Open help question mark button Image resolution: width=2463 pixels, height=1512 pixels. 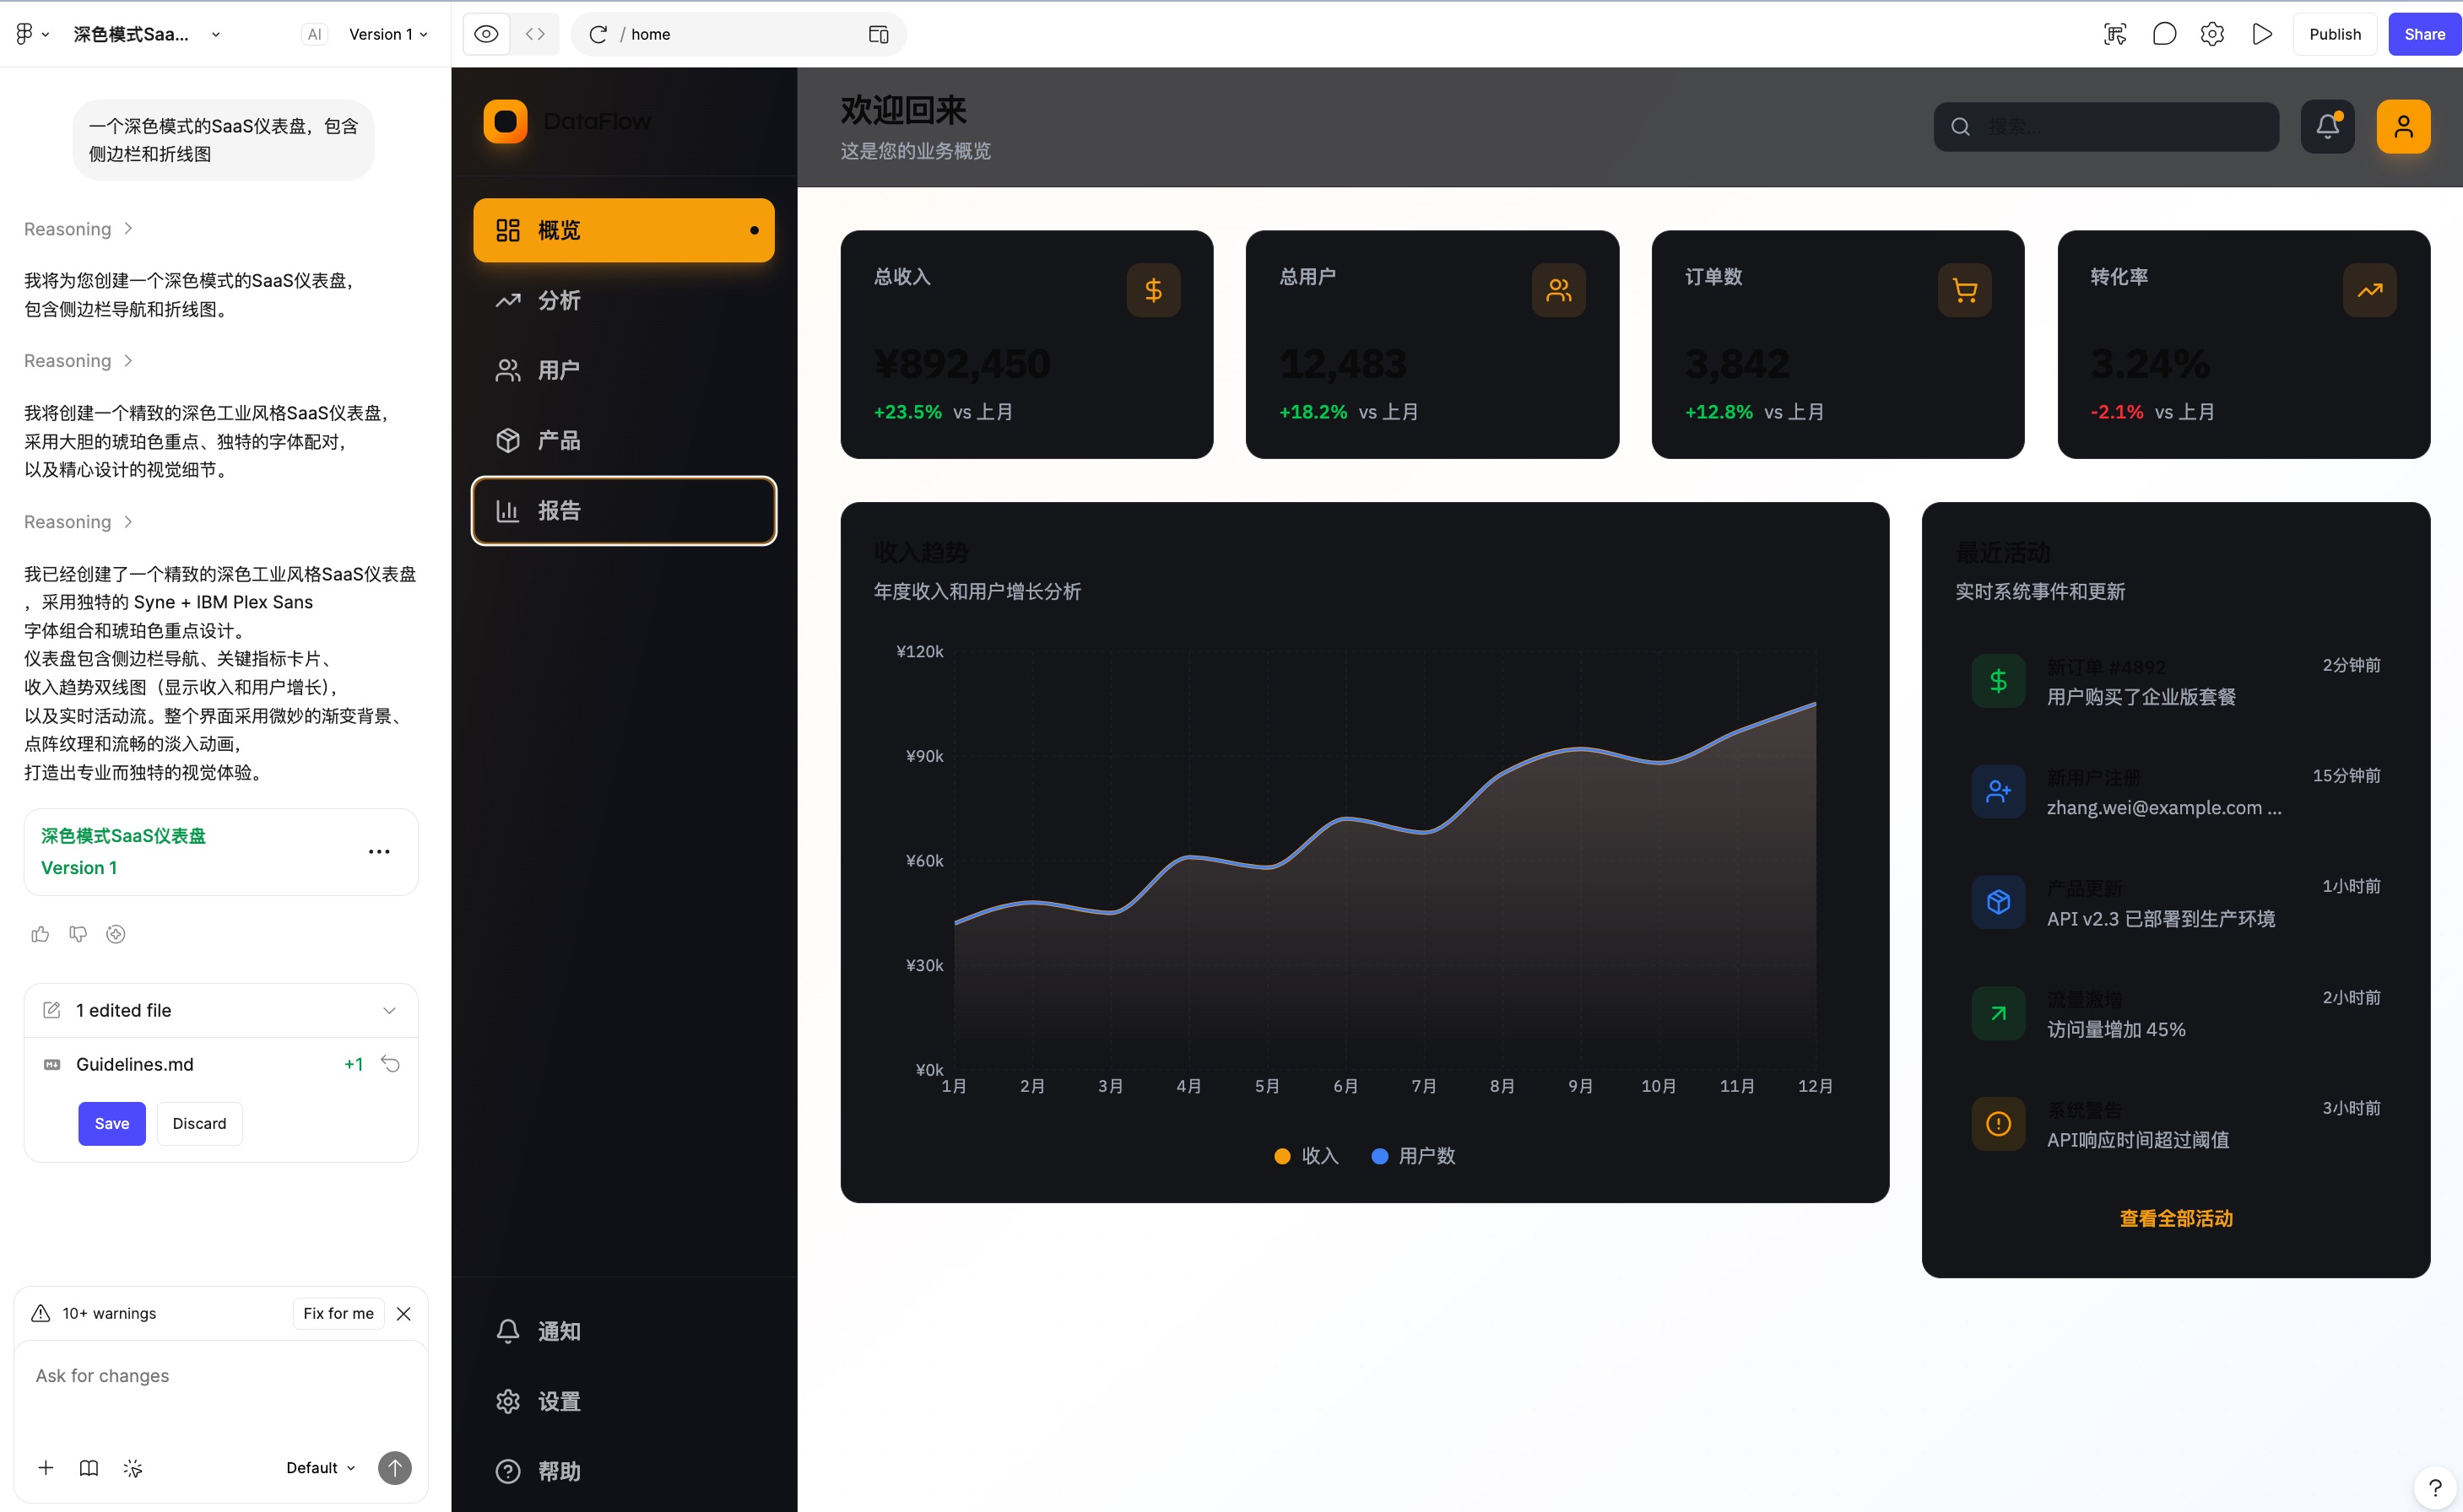pos(2435,1487)
